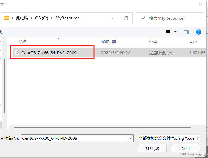The height and width of the screenshot is (158, 208).
Task: Expand chevron after 此电脑 breadcrumb
Action: pyautogui.click(x=31, y=18)
